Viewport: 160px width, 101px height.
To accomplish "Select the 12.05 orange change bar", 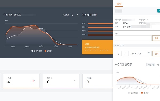I will pos(100,23).
